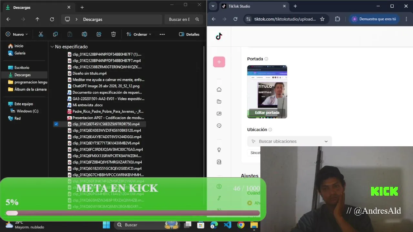This screenshot has height=232, width=413.
Task: Select file clip_01KQ6FC3RDEJQ5AV3MC80C7GA3.mp4
Action: click(108, 150)
